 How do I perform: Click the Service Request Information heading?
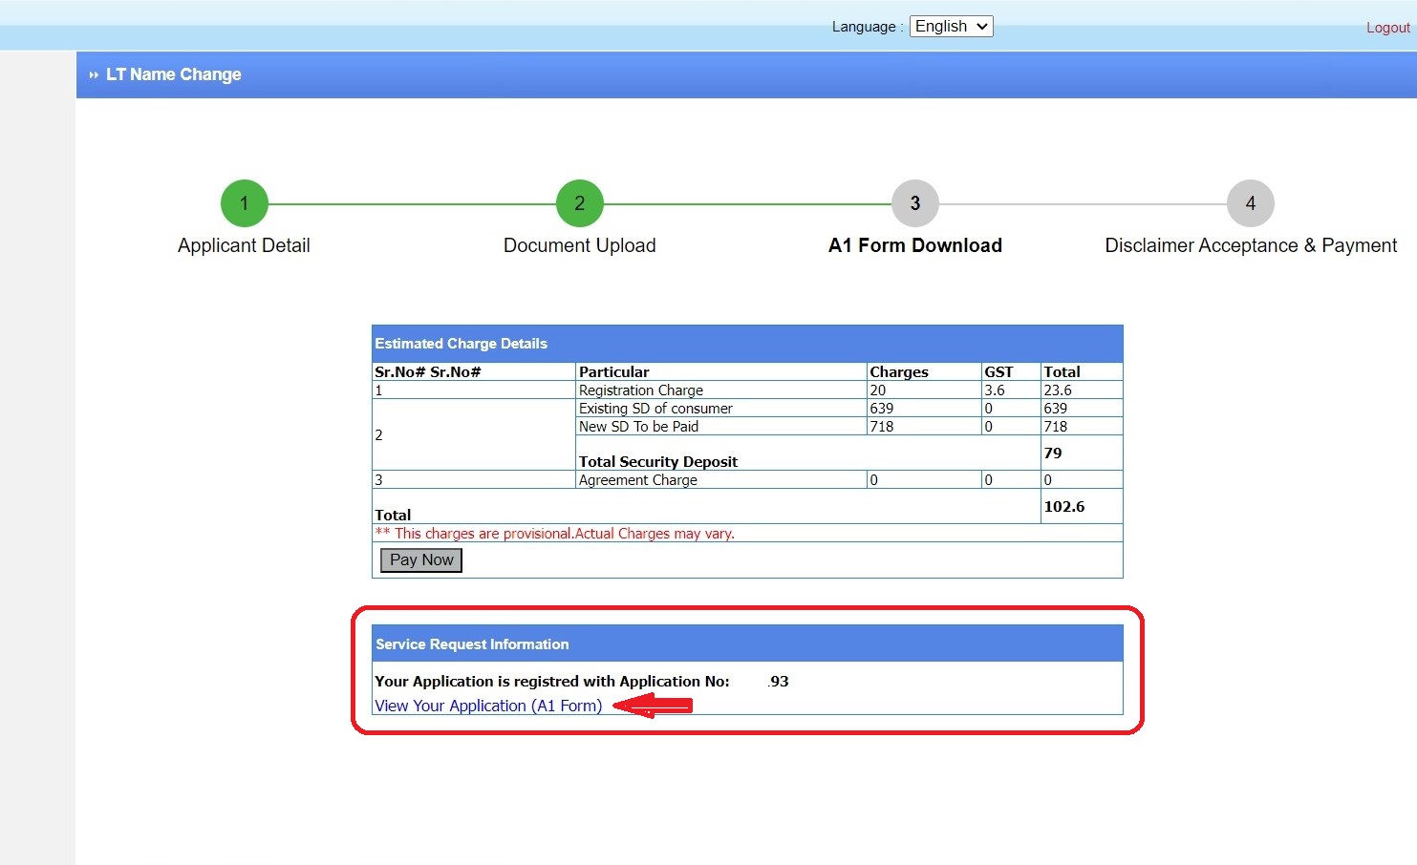coord(472,644)
